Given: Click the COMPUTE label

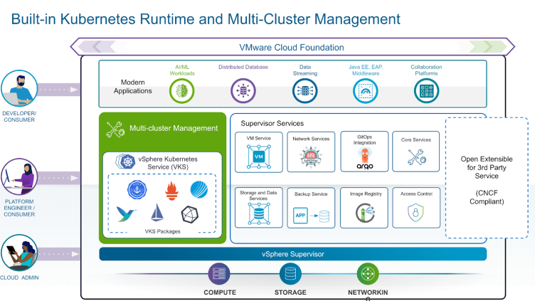Looking at the screenshot, I should [220, 292].
